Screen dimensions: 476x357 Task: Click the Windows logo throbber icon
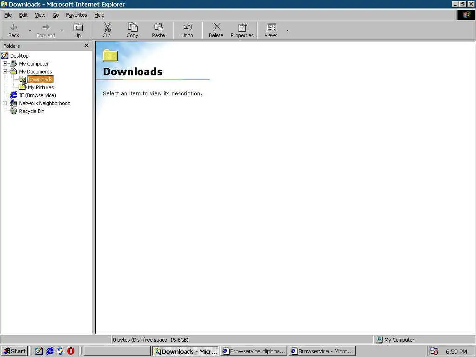pyautogui.click(x=466, y=15)
